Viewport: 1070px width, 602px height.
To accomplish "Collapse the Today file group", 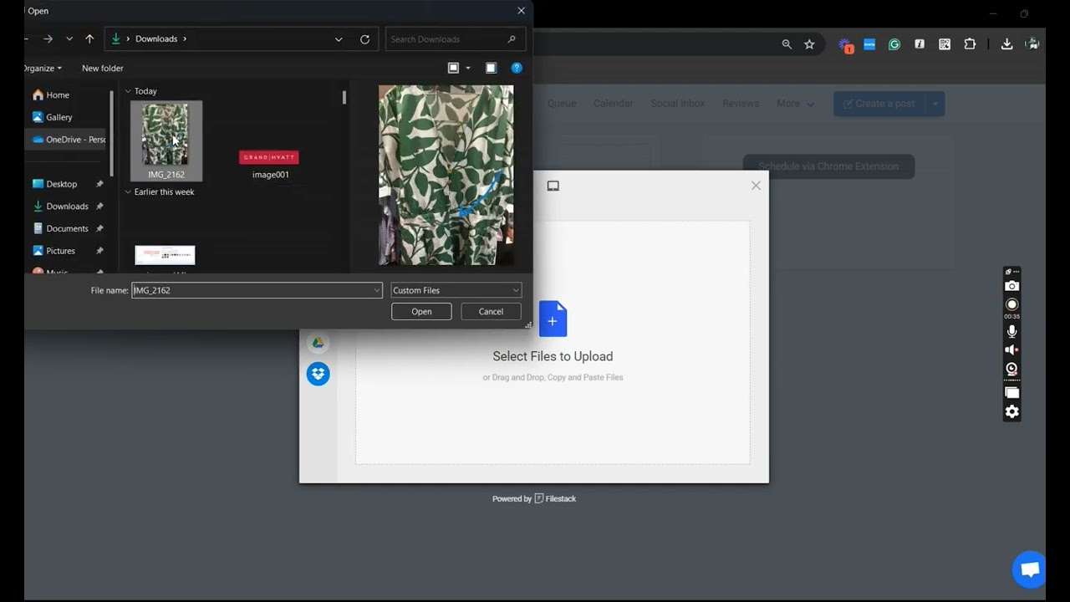I will click(x=128, y=91).
